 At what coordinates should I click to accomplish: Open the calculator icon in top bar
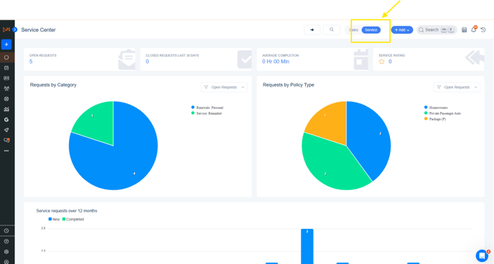(x=464, y=30)
